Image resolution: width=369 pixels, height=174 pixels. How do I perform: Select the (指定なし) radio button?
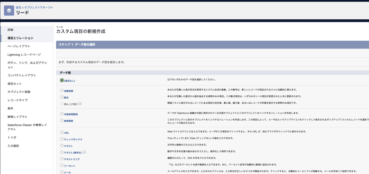click(x=62, y=80)
